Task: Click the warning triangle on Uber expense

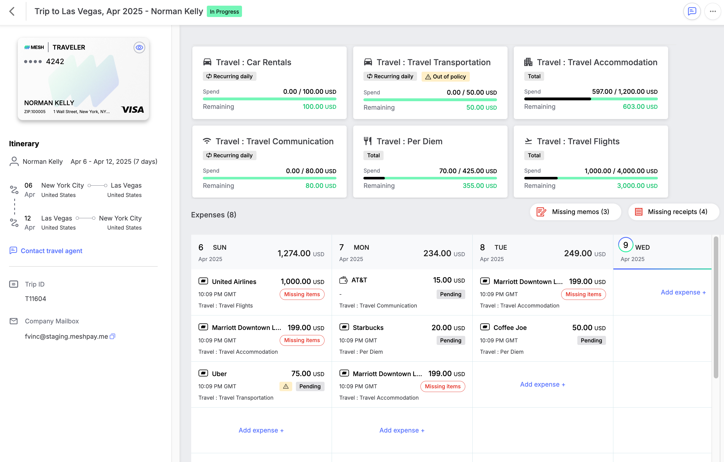Action: pos(286,386)
